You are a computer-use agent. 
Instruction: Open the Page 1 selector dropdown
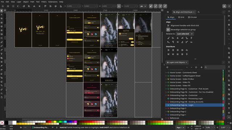pyautogui.click(x=180, y=127)
